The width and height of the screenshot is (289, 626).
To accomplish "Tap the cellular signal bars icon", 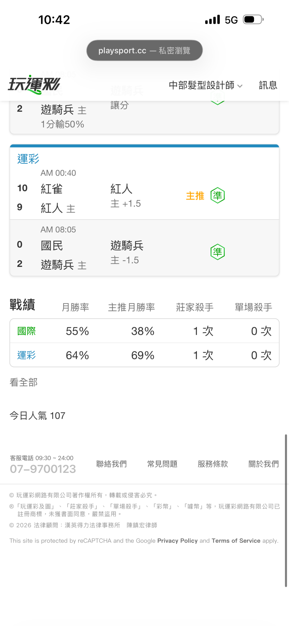I will [212, 20].
